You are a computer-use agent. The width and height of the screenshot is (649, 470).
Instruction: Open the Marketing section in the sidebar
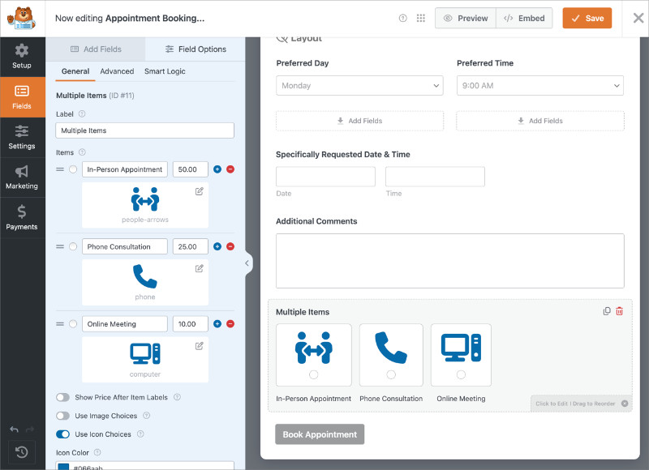(23, 177)
